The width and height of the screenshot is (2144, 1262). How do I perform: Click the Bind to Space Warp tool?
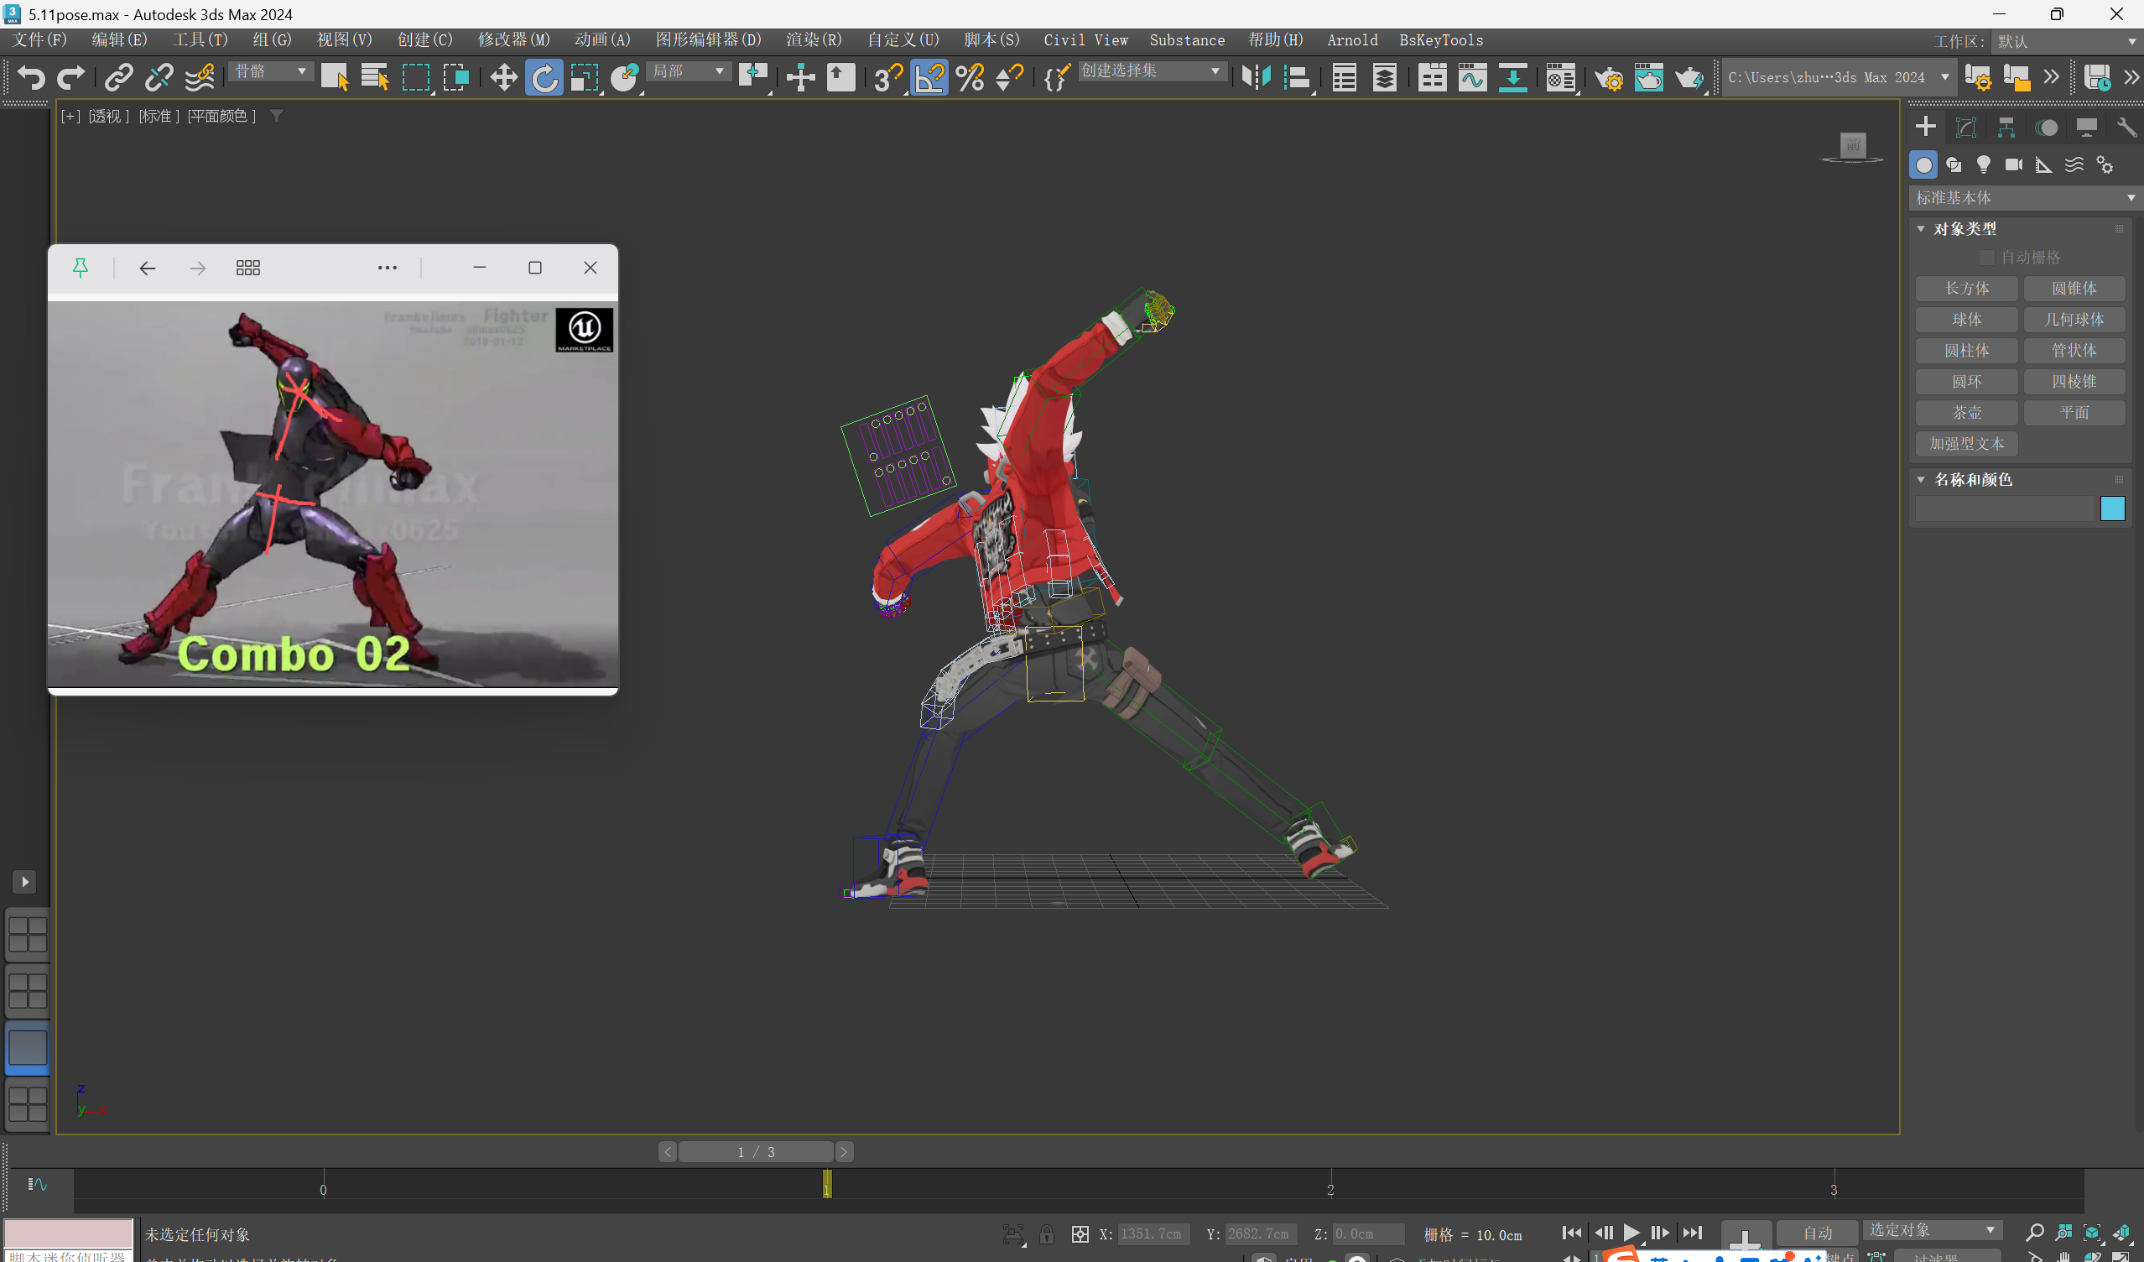(x=199, y=77)
